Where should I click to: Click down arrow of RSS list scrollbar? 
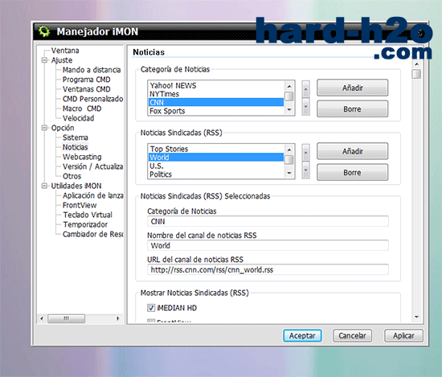289,173
